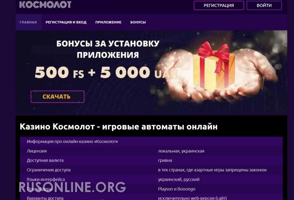Viewport: 294px width, 200px height.
Task: Click the гривна currency value
Action: (x=165, y=161)
